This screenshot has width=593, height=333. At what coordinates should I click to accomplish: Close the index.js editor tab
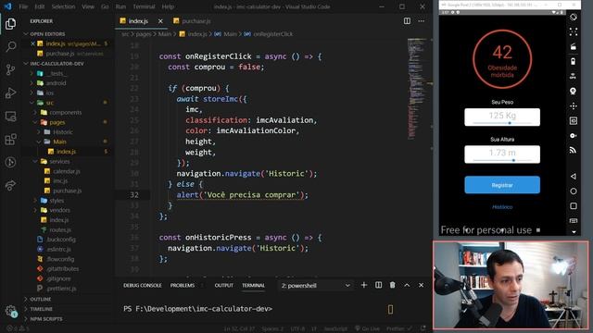click(x=160, y=21)
